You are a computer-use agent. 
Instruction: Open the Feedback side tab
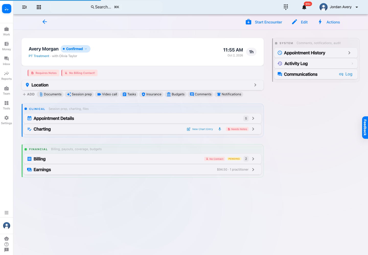click(365, 127)
